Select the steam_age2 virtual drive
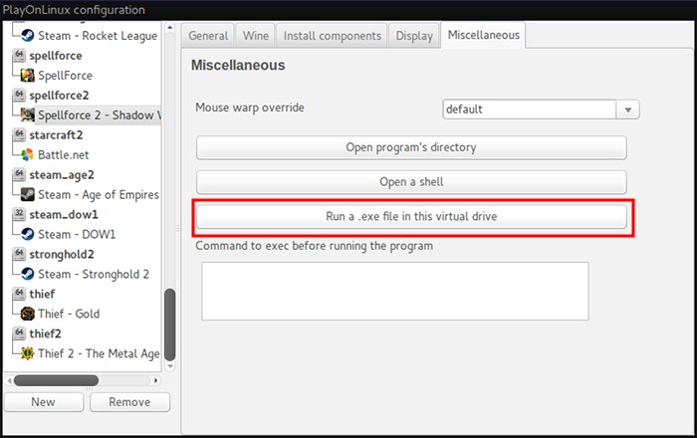Screen dimensions: 697x438 pyautogui.click(x=62, y=175)
